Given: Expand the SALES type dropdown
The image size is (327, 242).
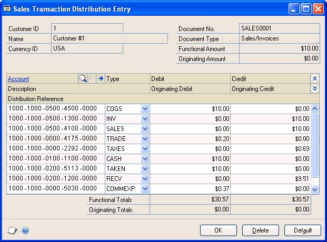Looking at the screenshot, I should 145,128.
